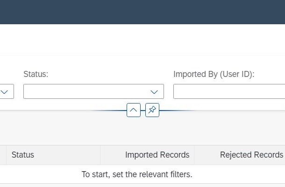Select the Status table column header
This screenshot has height=187, width=285.
53,155
